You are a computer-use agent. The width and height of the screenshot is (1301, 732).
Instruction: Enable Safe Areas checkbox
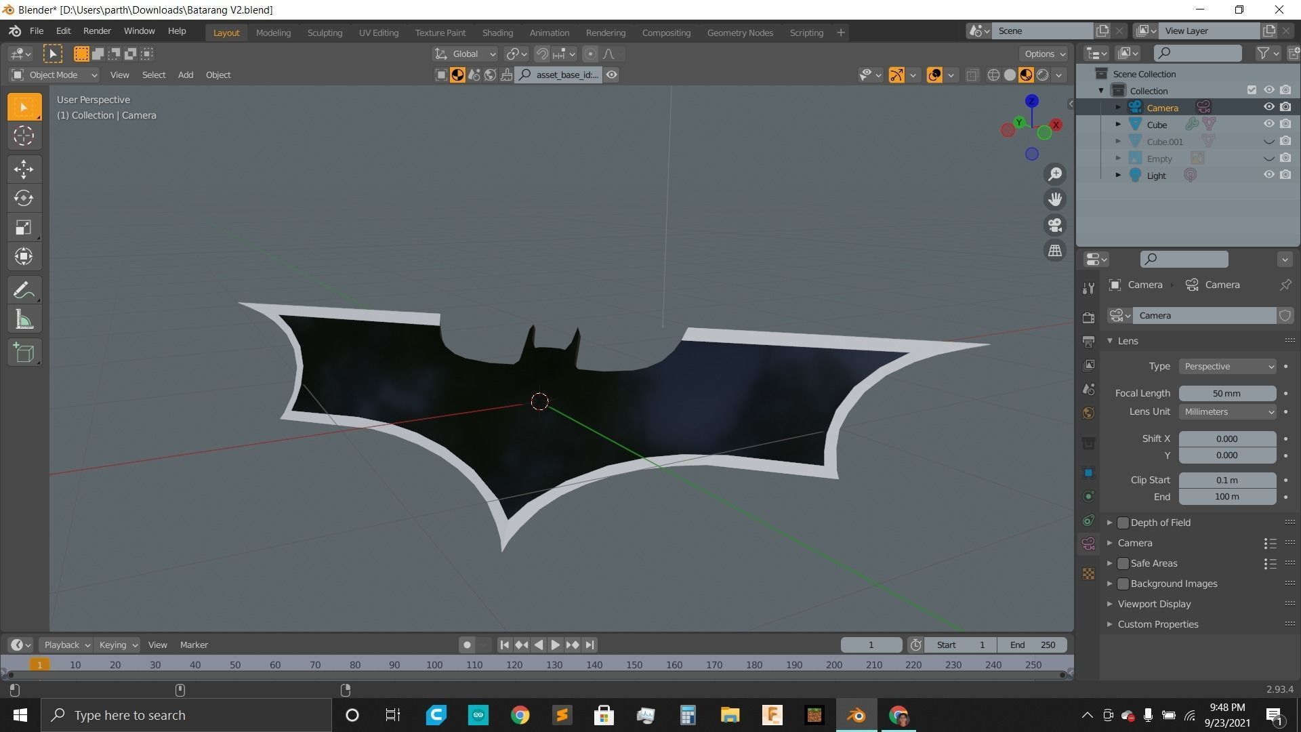point(1123,563)
